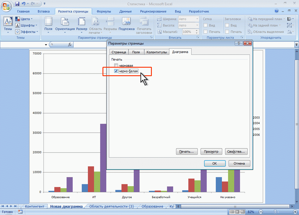This screenshot has height=215, width=299.
Task: Click the На задний план send-to-back icon
Action: (250, 25)
